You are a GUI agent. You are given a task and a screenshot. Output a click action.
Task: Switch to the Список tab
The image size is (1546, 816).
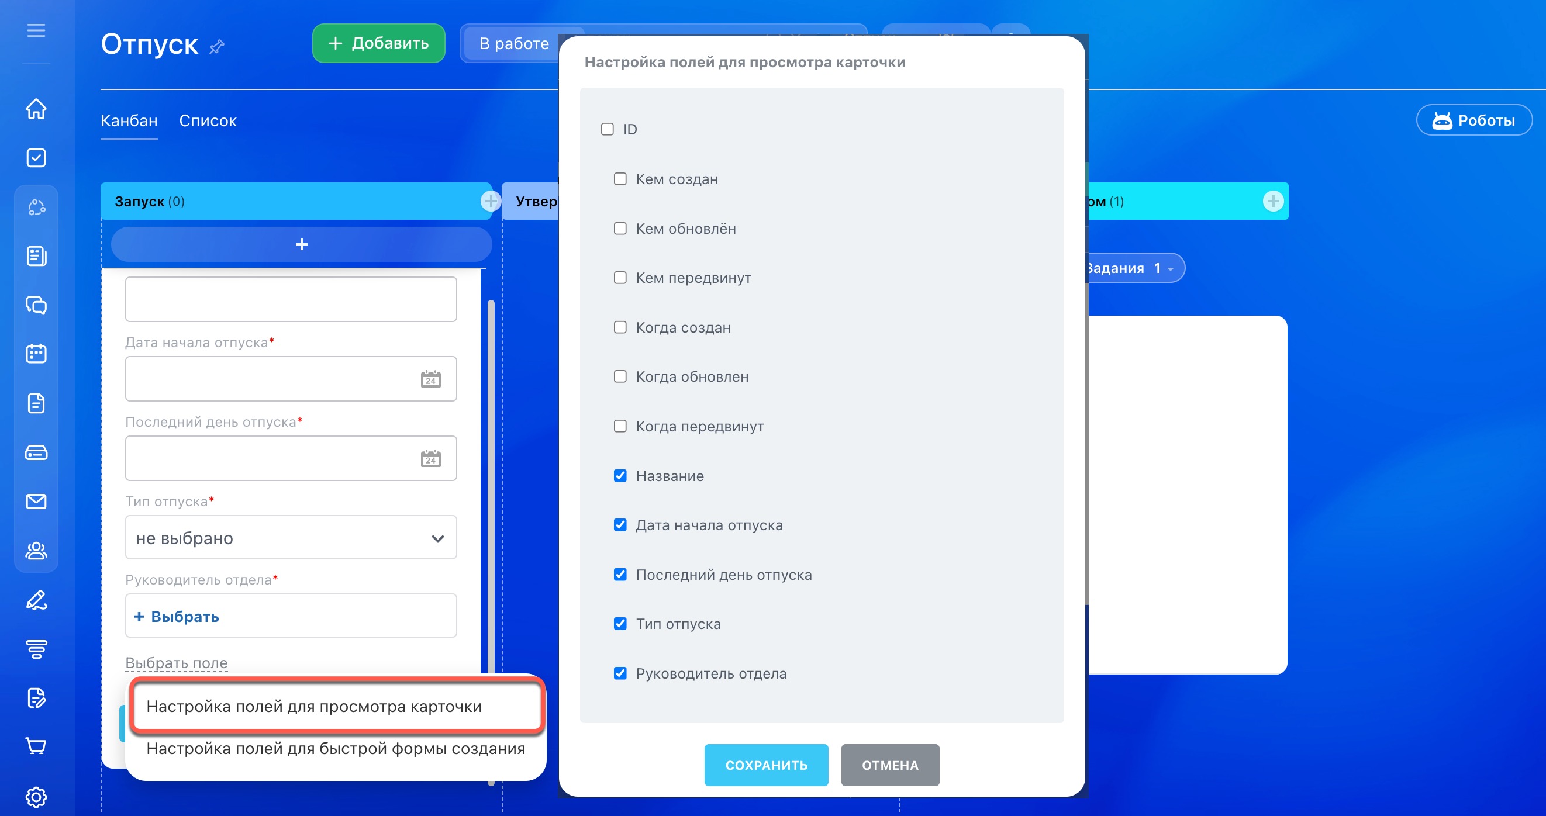coord(208,120)
